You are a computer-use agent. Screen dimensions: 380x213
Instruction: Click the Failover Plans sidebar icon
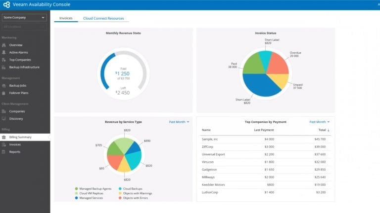pos(4,93)
